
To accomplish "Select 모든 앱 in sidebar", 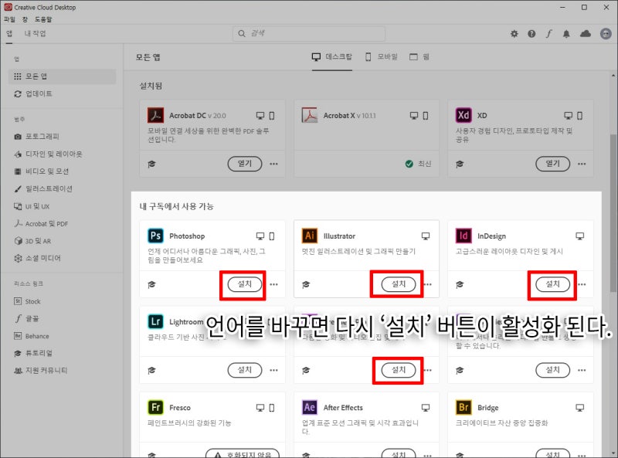I will coord(63,76).
